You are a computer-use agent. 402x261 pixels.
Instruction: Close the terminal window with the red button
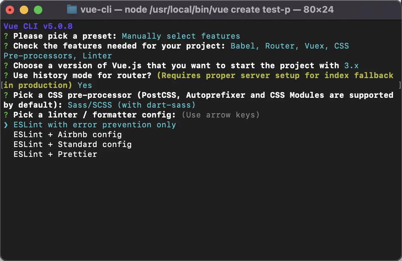pyautogui.click(x=10, y=10)
